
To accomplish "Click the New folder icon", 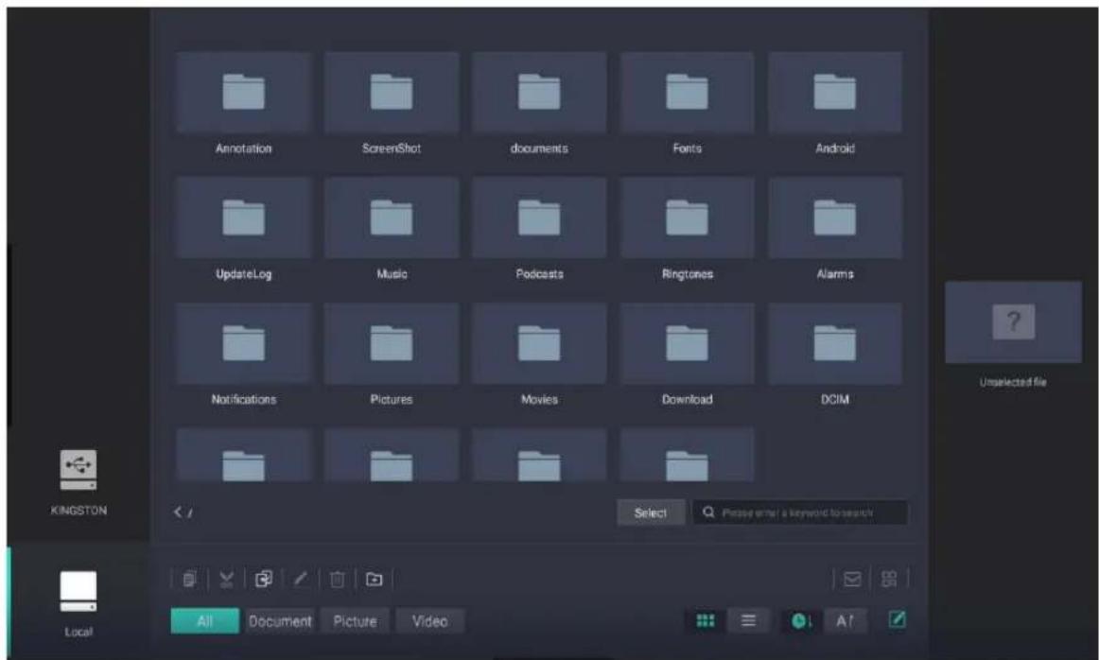I will pos(375,580).
